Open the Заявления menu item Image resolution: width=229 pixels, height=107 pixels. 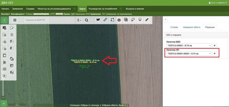pyautogui.click(x=17, y=9)
